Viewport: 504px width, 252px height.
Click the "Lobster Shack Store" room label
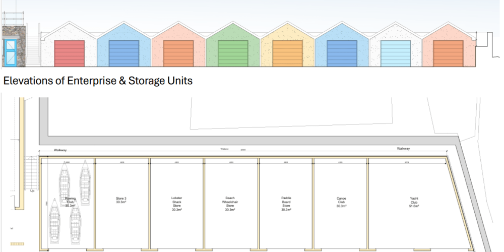tap(176, 204)
